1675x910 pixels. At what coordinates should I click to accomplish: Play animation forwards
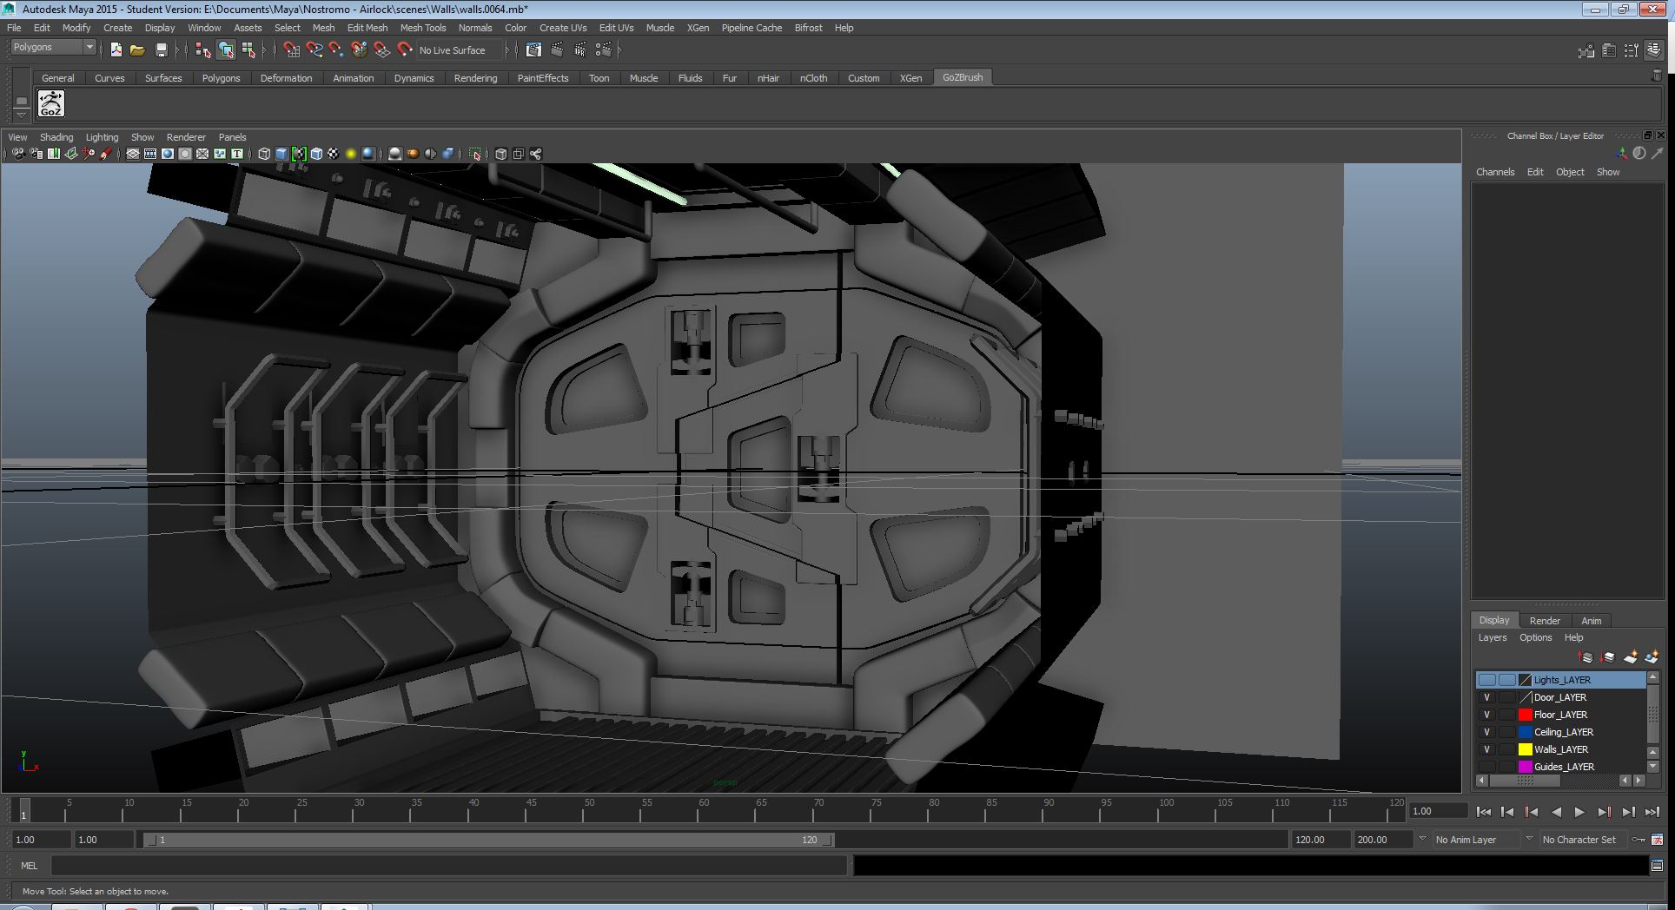point(1579,812)
